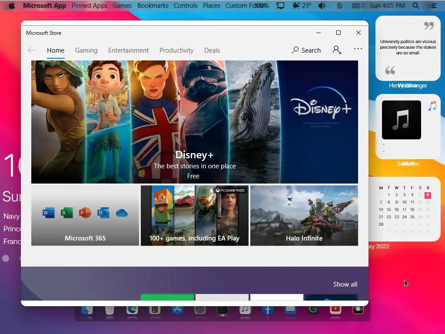Click the Sun 4:05 PM clock
The height and width of the screenshot is (334, 445).
(x=387, y=6)
